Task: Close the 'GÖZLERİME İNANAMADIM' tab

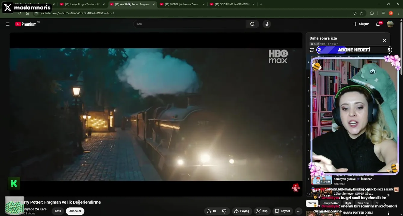Action: click(253, 4)
